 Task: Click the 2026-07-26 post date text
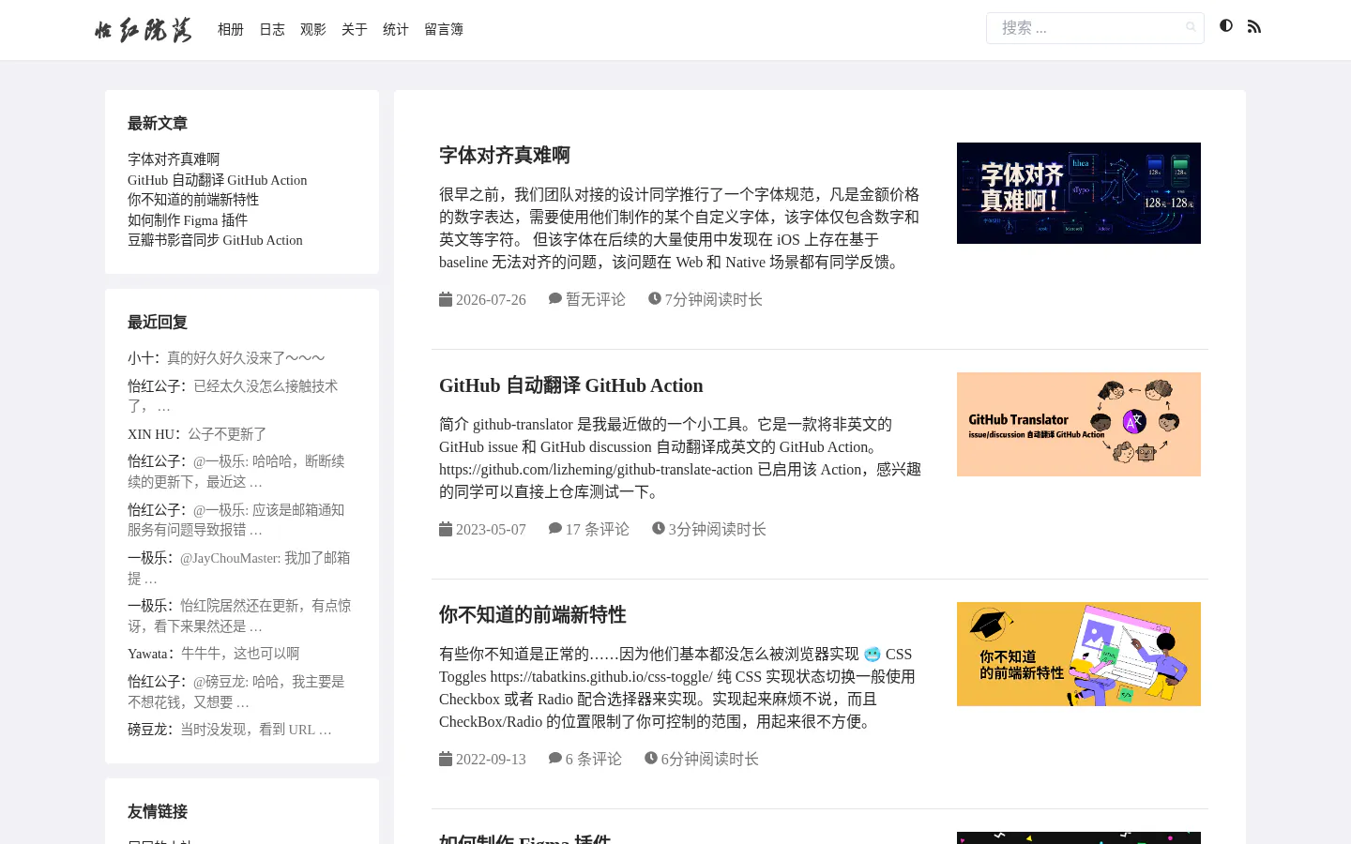(491, 300)
